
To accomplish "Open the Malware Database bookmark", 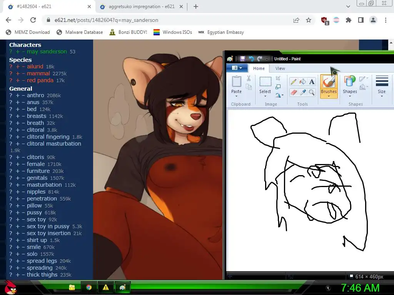I will point(80,32).
